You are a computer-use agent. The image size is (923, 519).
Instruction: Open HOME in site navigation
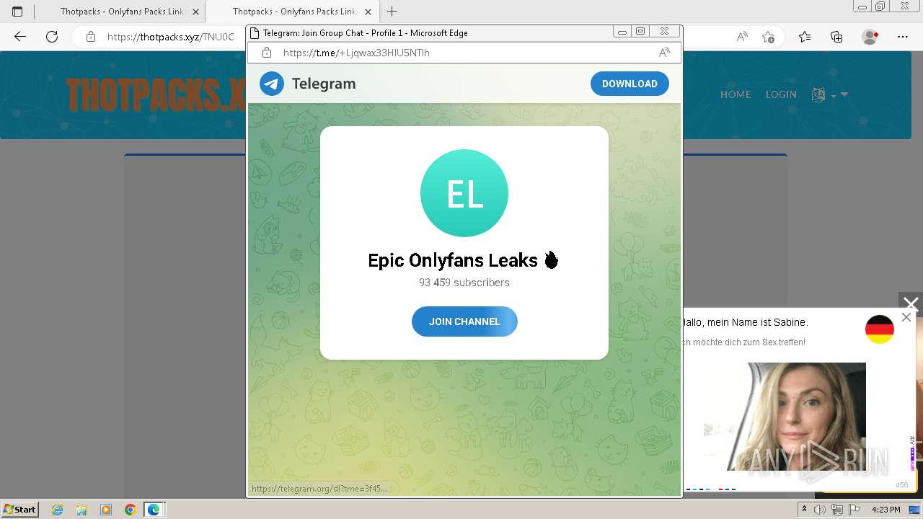(x=736, y=94)
